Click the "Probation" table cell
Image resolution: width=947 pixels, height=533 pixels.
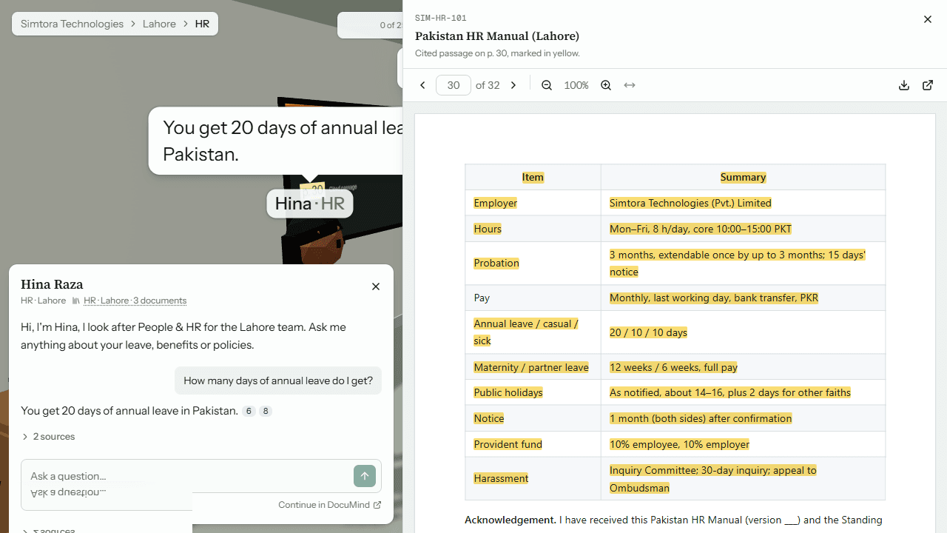(533, 263)
